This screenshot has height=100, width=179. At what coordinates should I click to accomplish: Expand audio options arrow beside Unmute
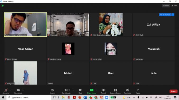[x=10, y=90]
